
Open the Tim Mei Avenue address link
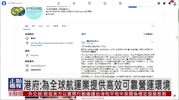coord(52,44)
